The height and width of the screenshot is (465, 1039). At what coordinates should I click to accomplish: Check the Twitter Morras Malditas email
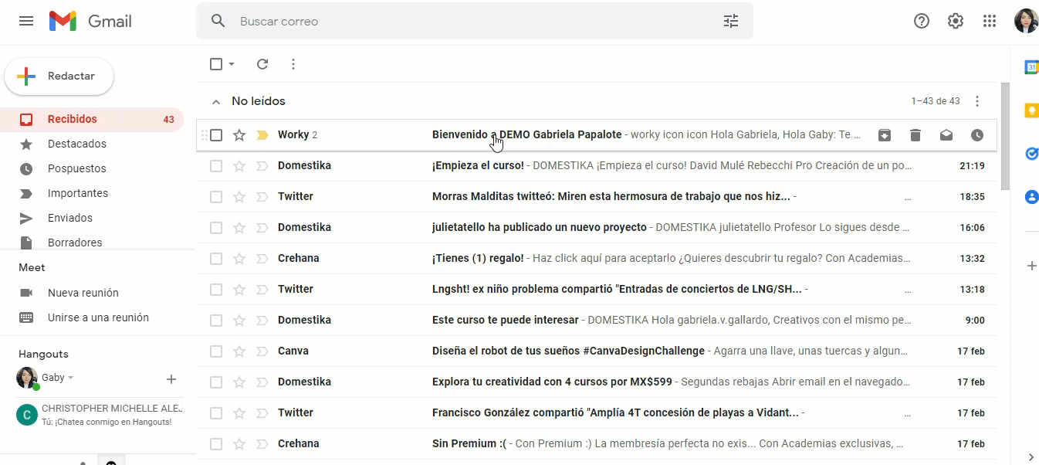(x=216, y=196)
